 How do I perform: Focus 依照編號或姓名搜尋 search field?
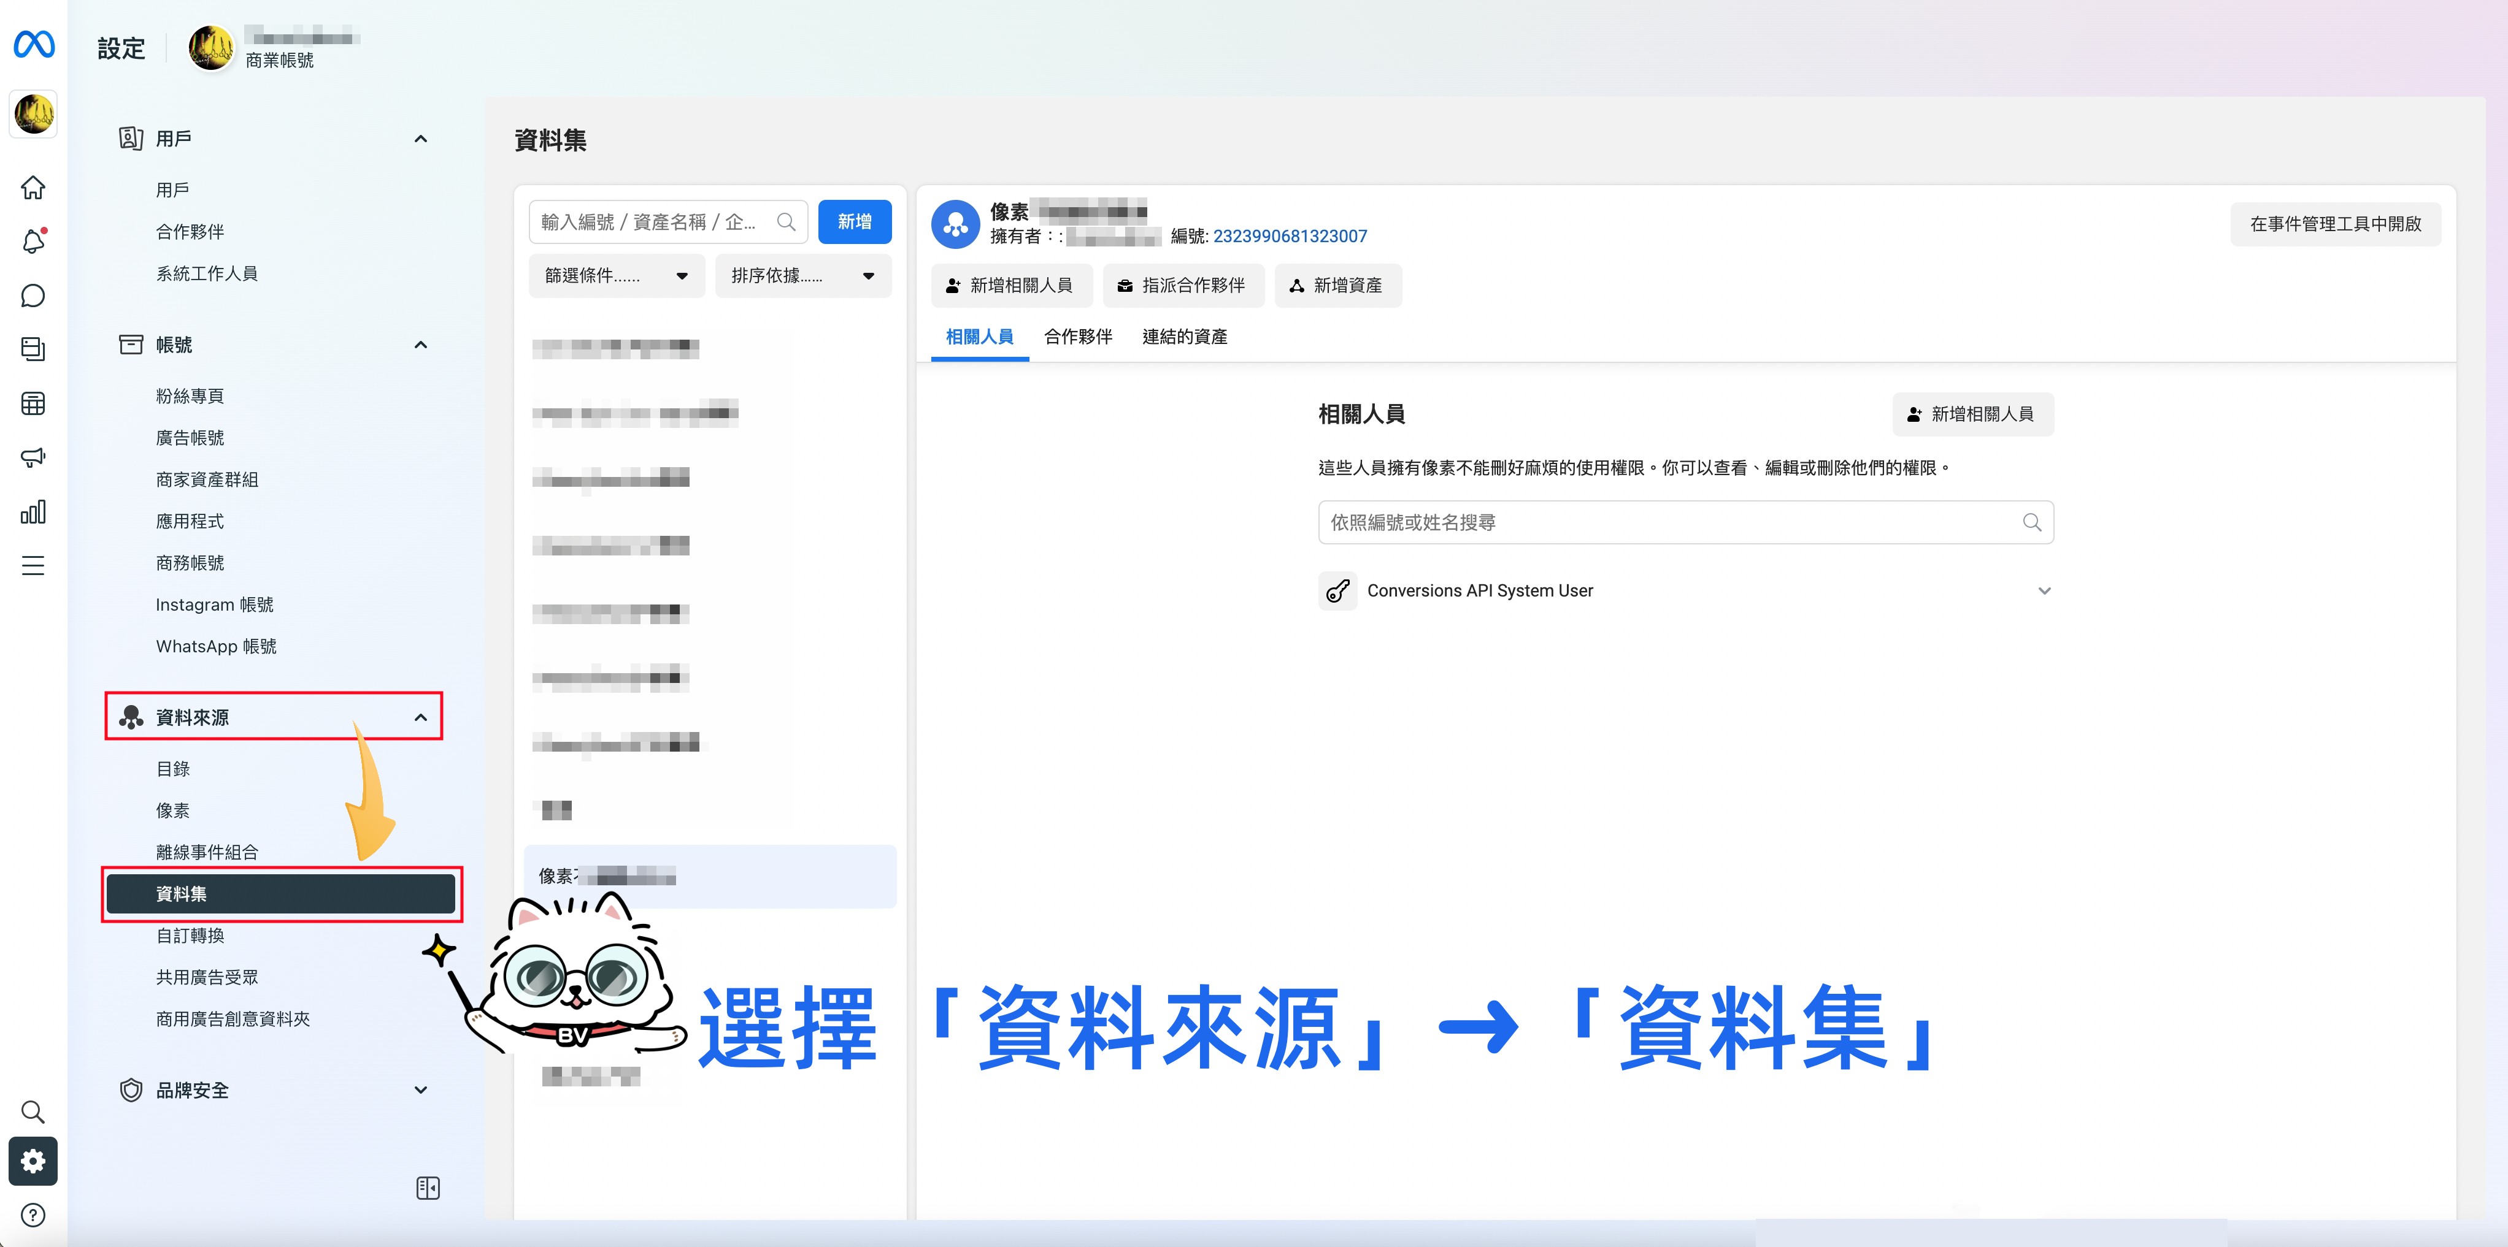pyautogui.click(x=1685, y=522)
